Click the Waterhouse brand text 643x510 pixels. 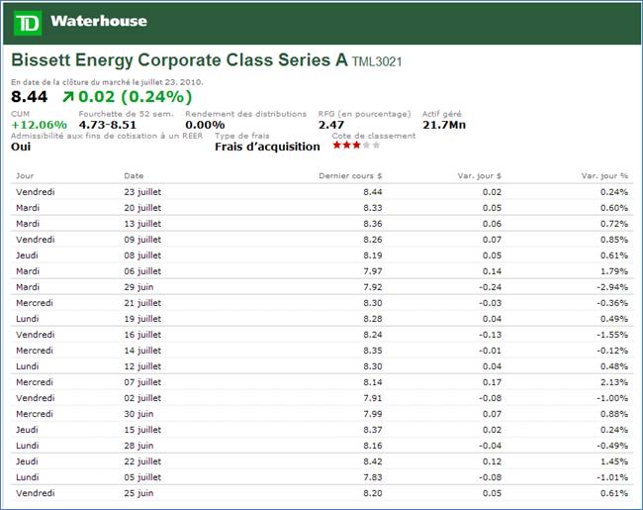tap(98, 21)
